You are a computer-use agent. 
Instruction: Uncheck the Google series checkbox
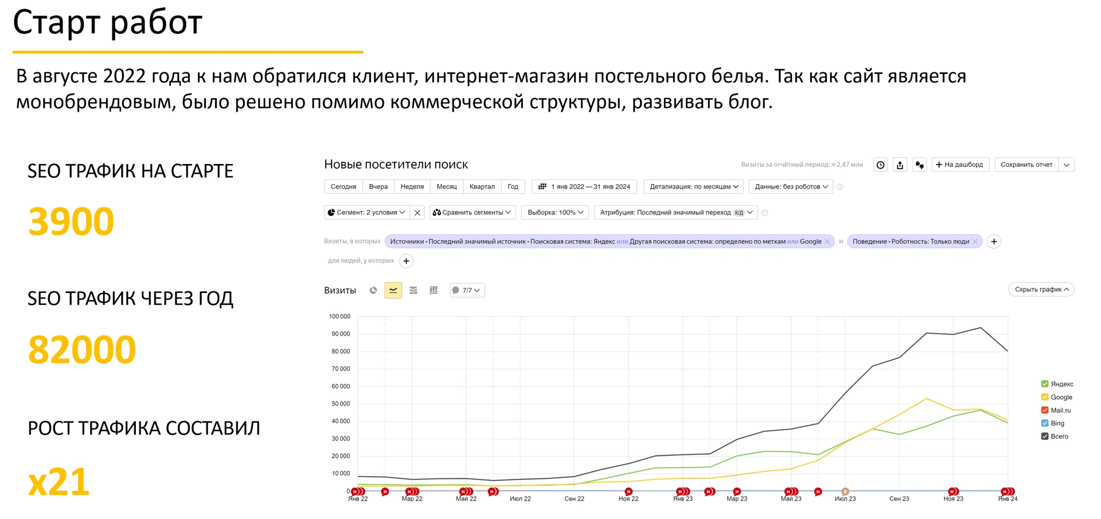[x=1044, y=397]
